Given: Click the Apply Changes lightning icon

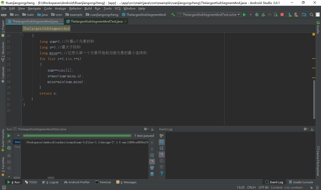Looking at the screenshot, I should point(251,15).
